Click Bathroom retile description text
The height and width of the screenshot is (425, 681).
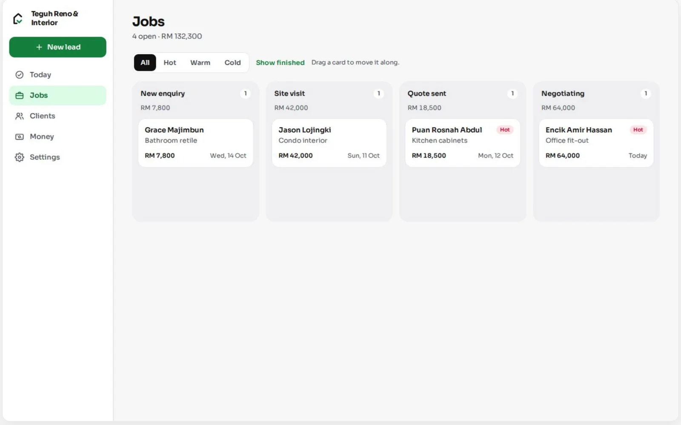(171, 141)
